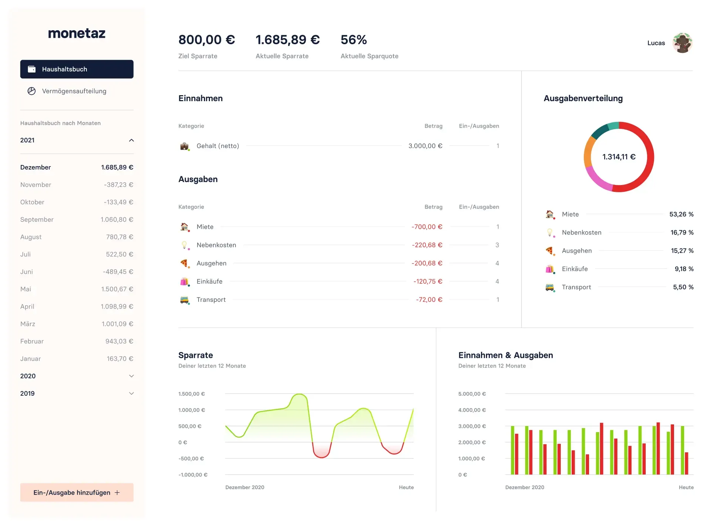Click the Ein-/Ausgabe hinzufügen button
This screenshot has width=725, height=526.
[76, 492]
